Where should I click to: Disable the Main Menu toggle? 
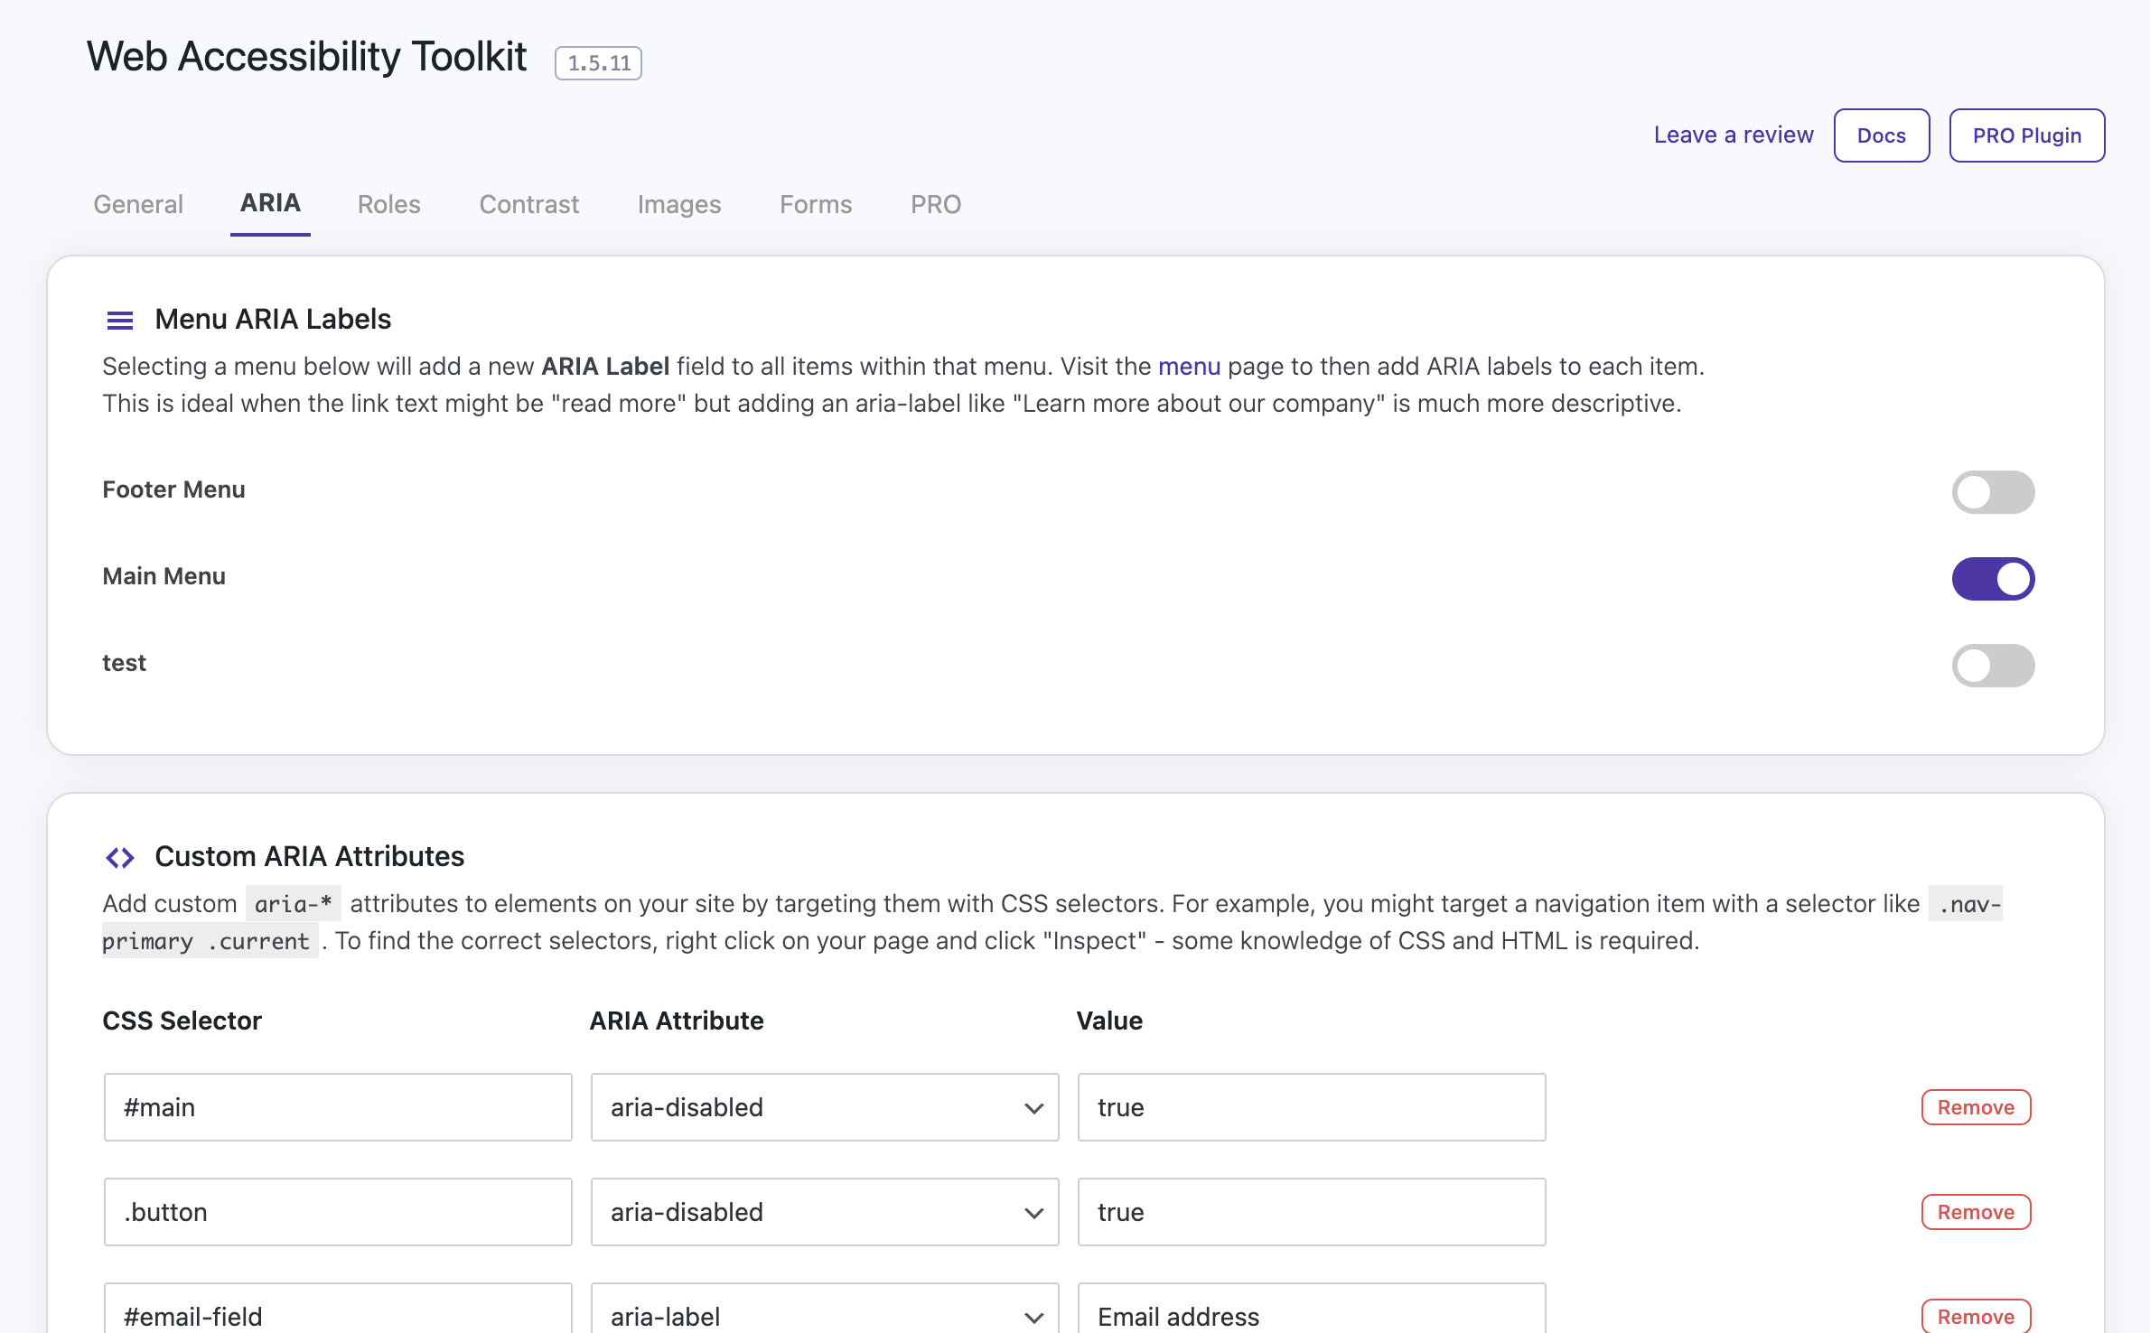point(1992,579)
